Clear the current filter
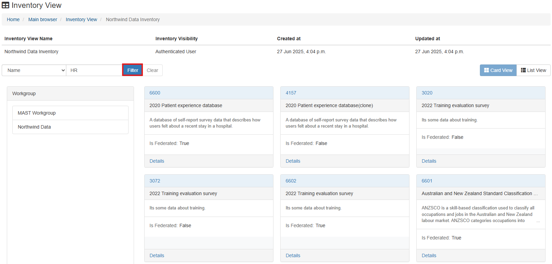Image resolution: width=552 pixels, height=264 pixels. [152, 70]
